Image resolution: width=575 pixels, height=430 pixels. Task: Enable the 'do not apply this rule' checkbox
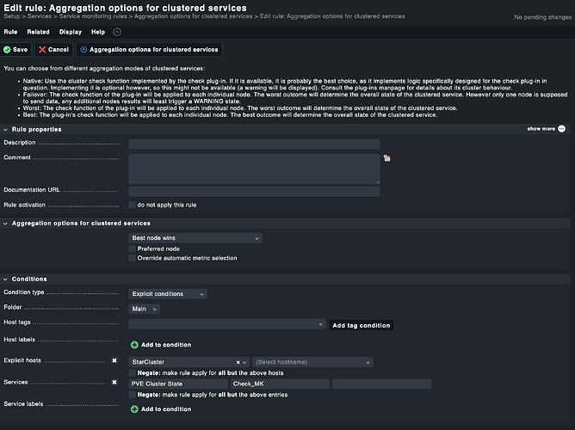click(132, 205)
